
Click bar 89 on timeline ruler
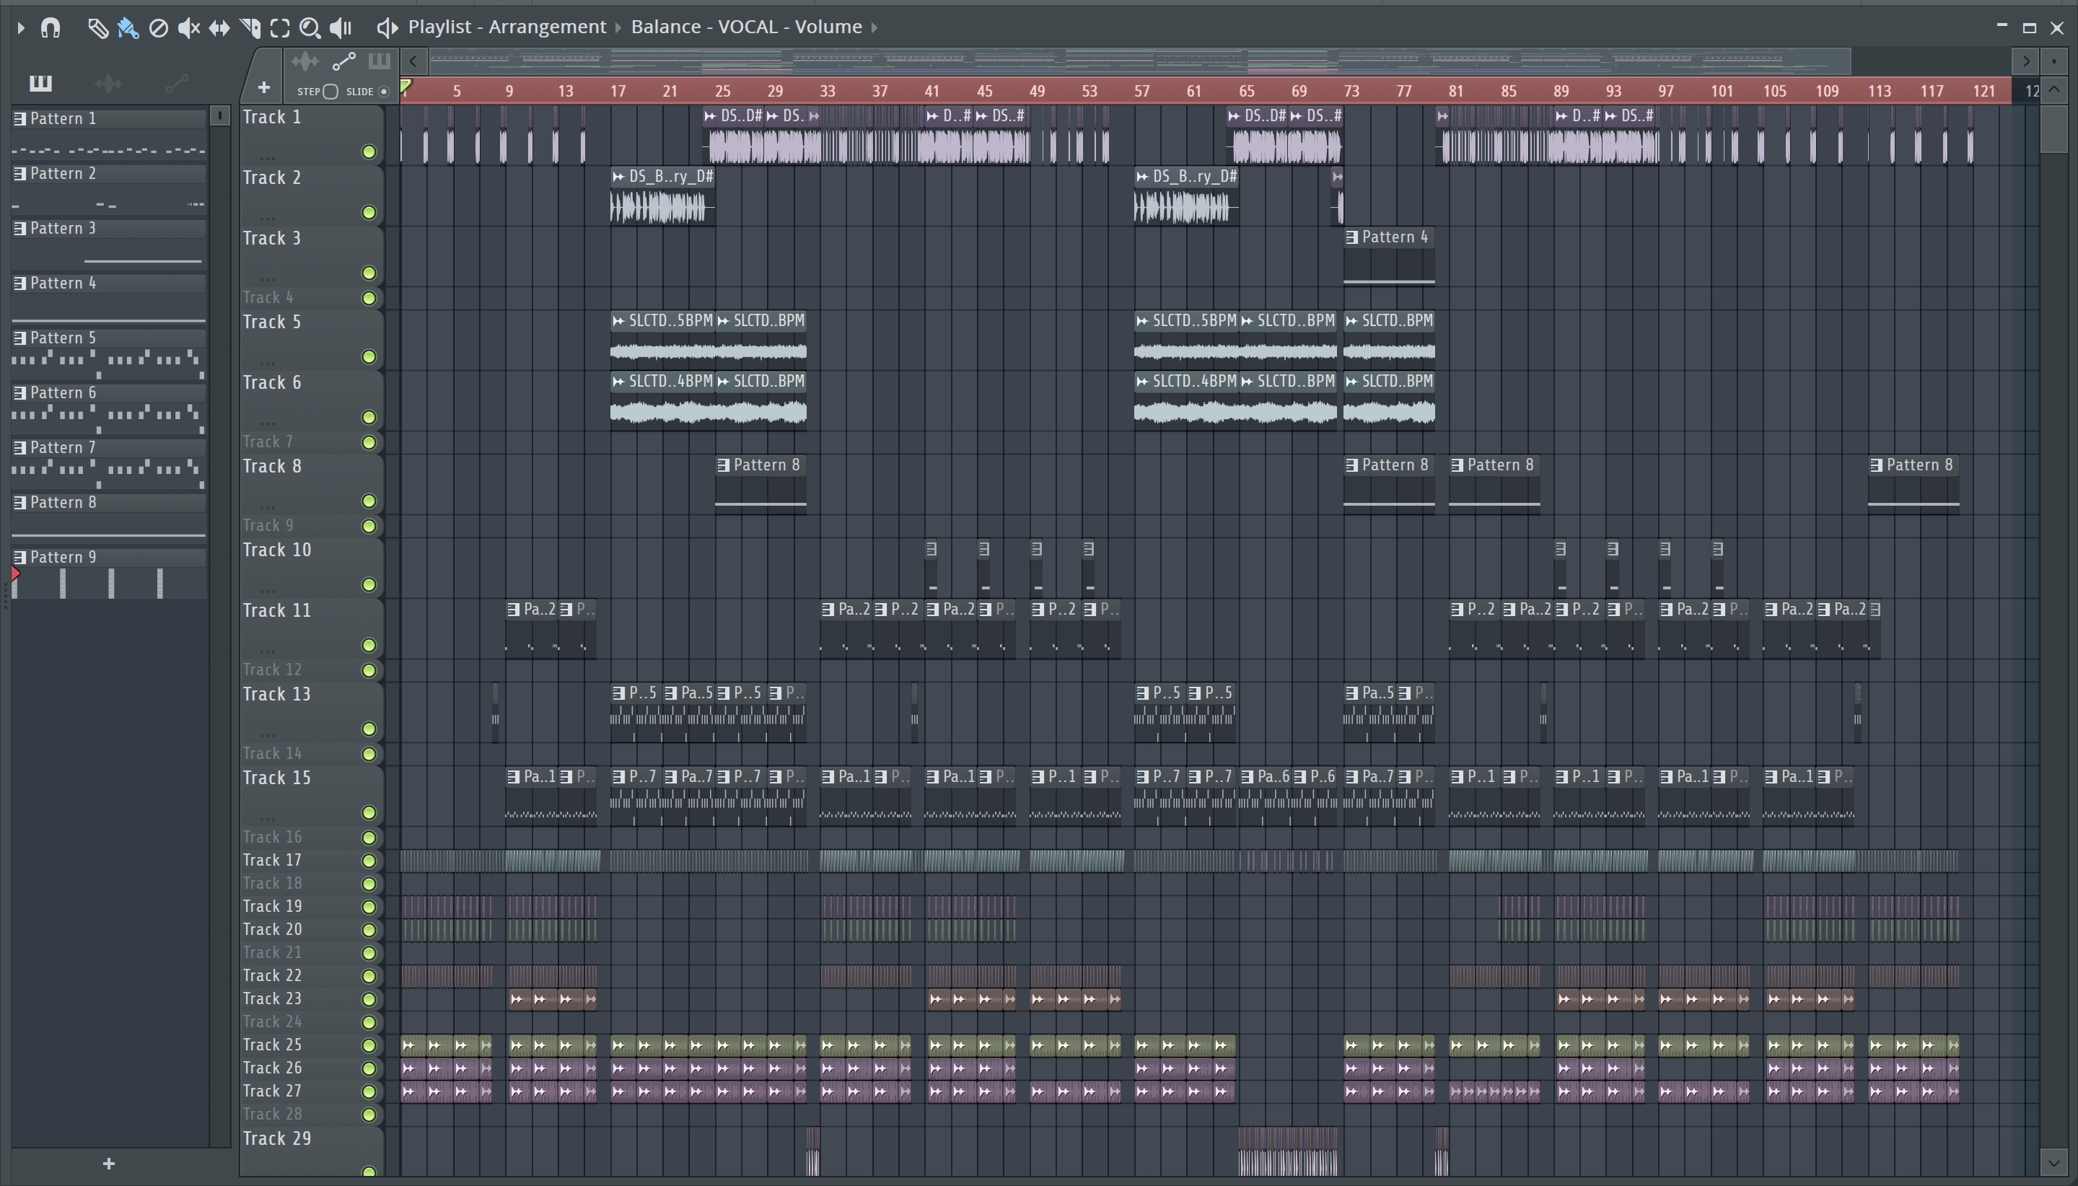1561,91
